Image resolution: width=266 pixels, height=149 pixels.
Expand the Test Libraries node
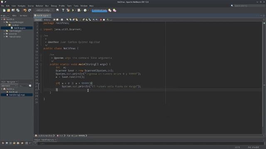4,37
